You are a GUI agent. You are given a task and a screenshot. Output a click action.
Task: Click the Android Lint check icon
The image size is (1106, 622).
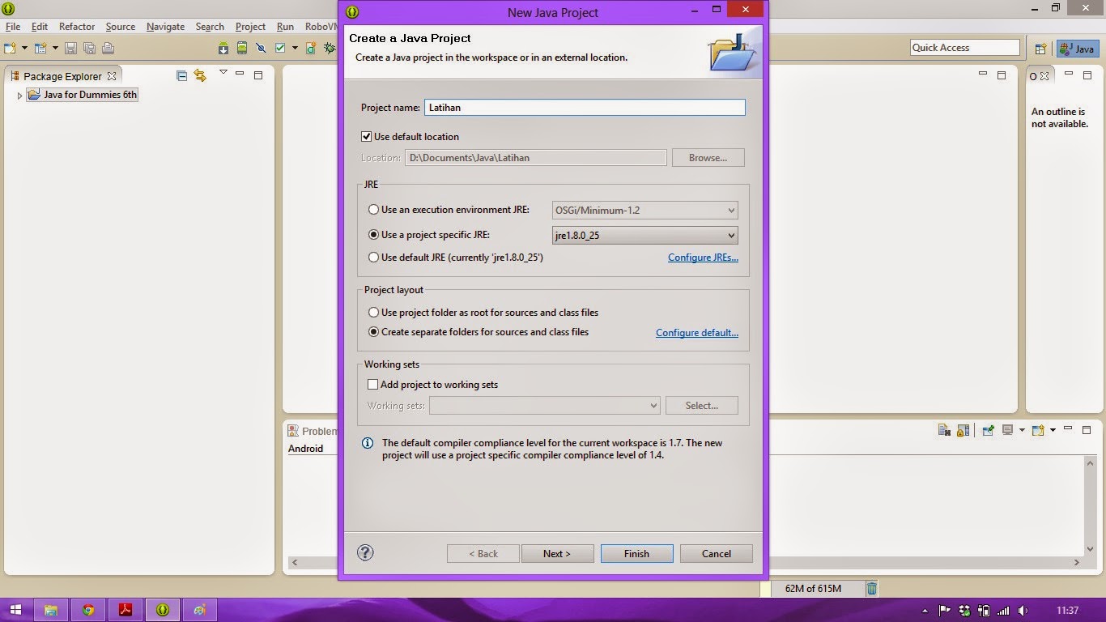261,48
